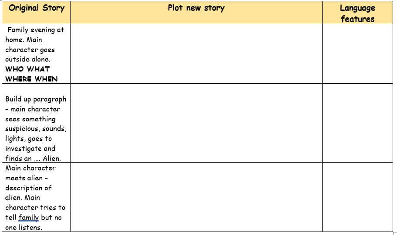The image size is (397, 235).
Task: Click the table resize handle at bottom-right corner
Action: coord(395,233)
